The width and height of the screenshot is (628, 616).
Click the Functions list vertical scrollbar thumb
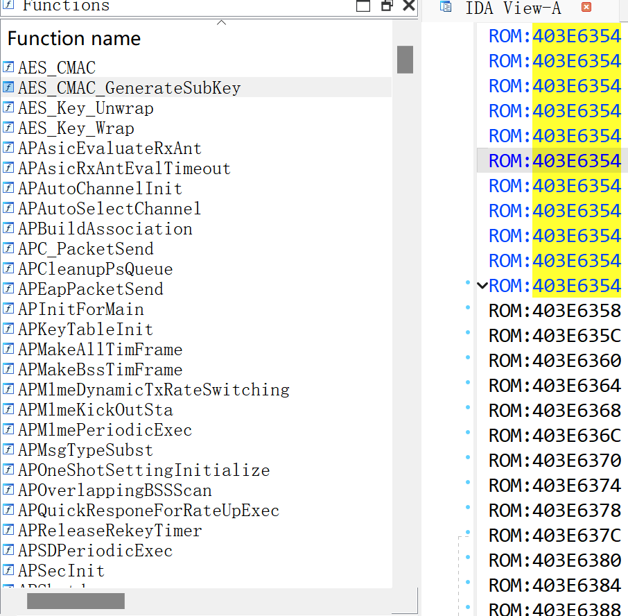[405, 60]
